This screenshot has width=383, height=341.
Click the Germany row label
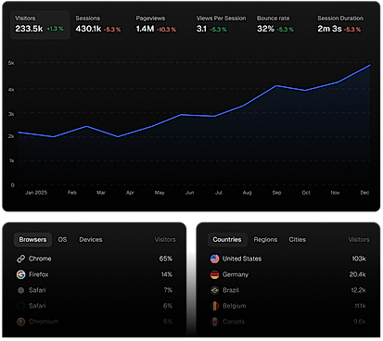(236, 274)
